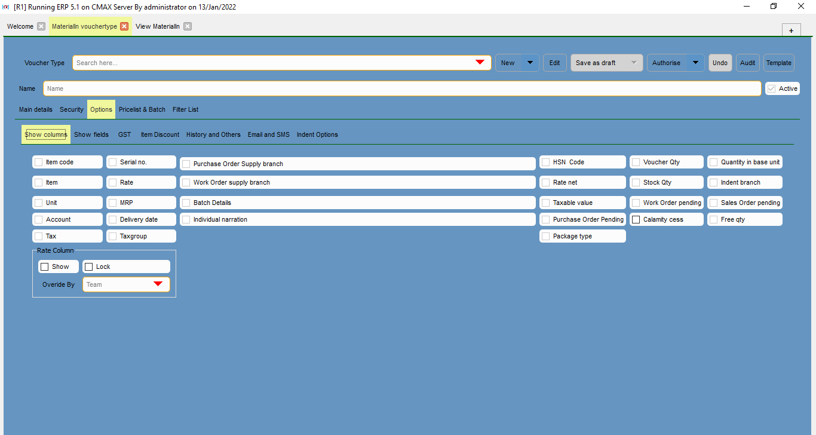The width and height of the screenshot is (816, 435).
Task: Open the Pricelist & Batch tab
Action: 142,109
